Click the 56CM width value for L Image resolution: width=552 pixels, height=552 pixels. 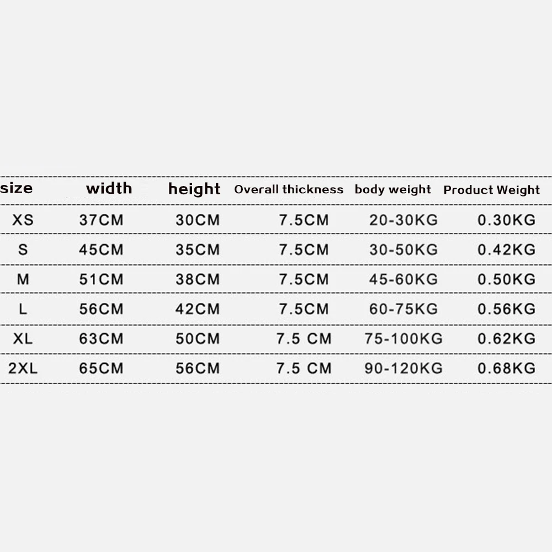[101, 309]
